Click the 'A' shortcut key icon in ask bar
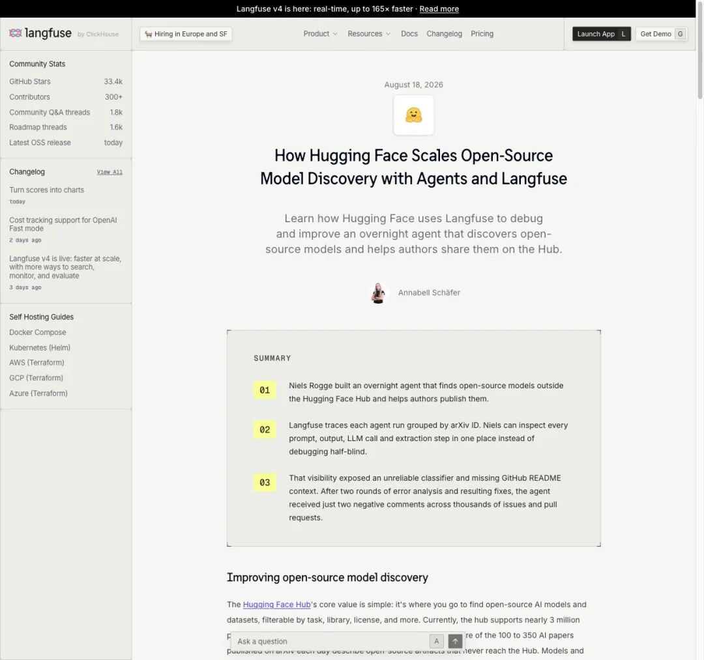704x660 pixels. (x=436, y=641)
